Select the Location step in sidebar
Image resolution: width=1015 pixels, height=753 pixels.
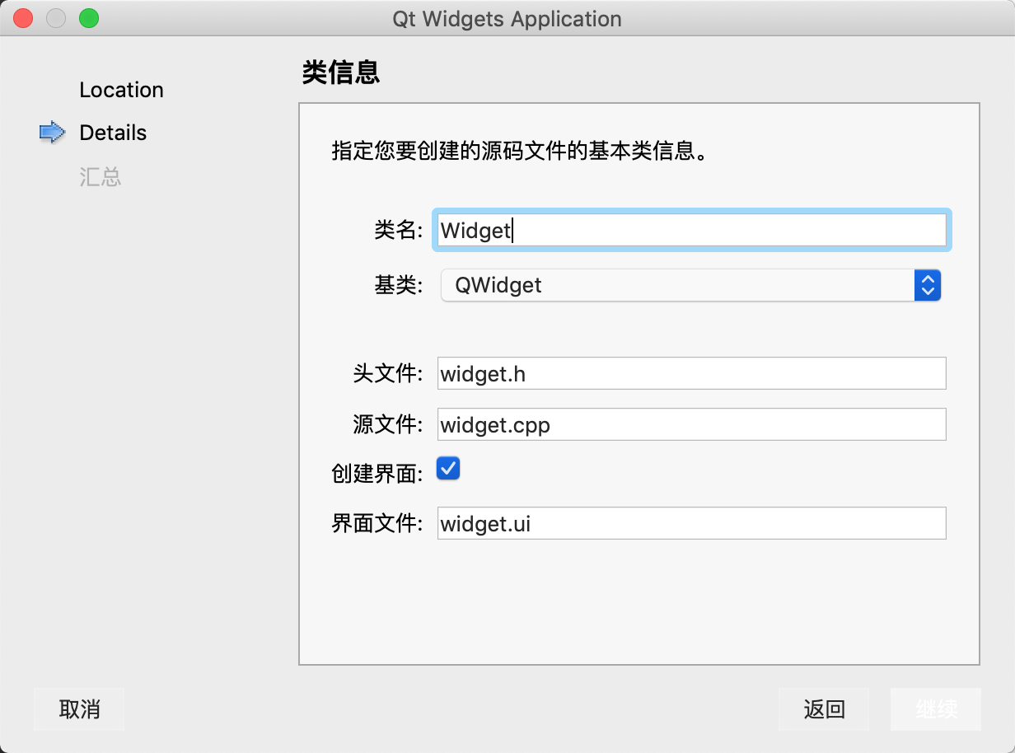click(x=121, y=90)
